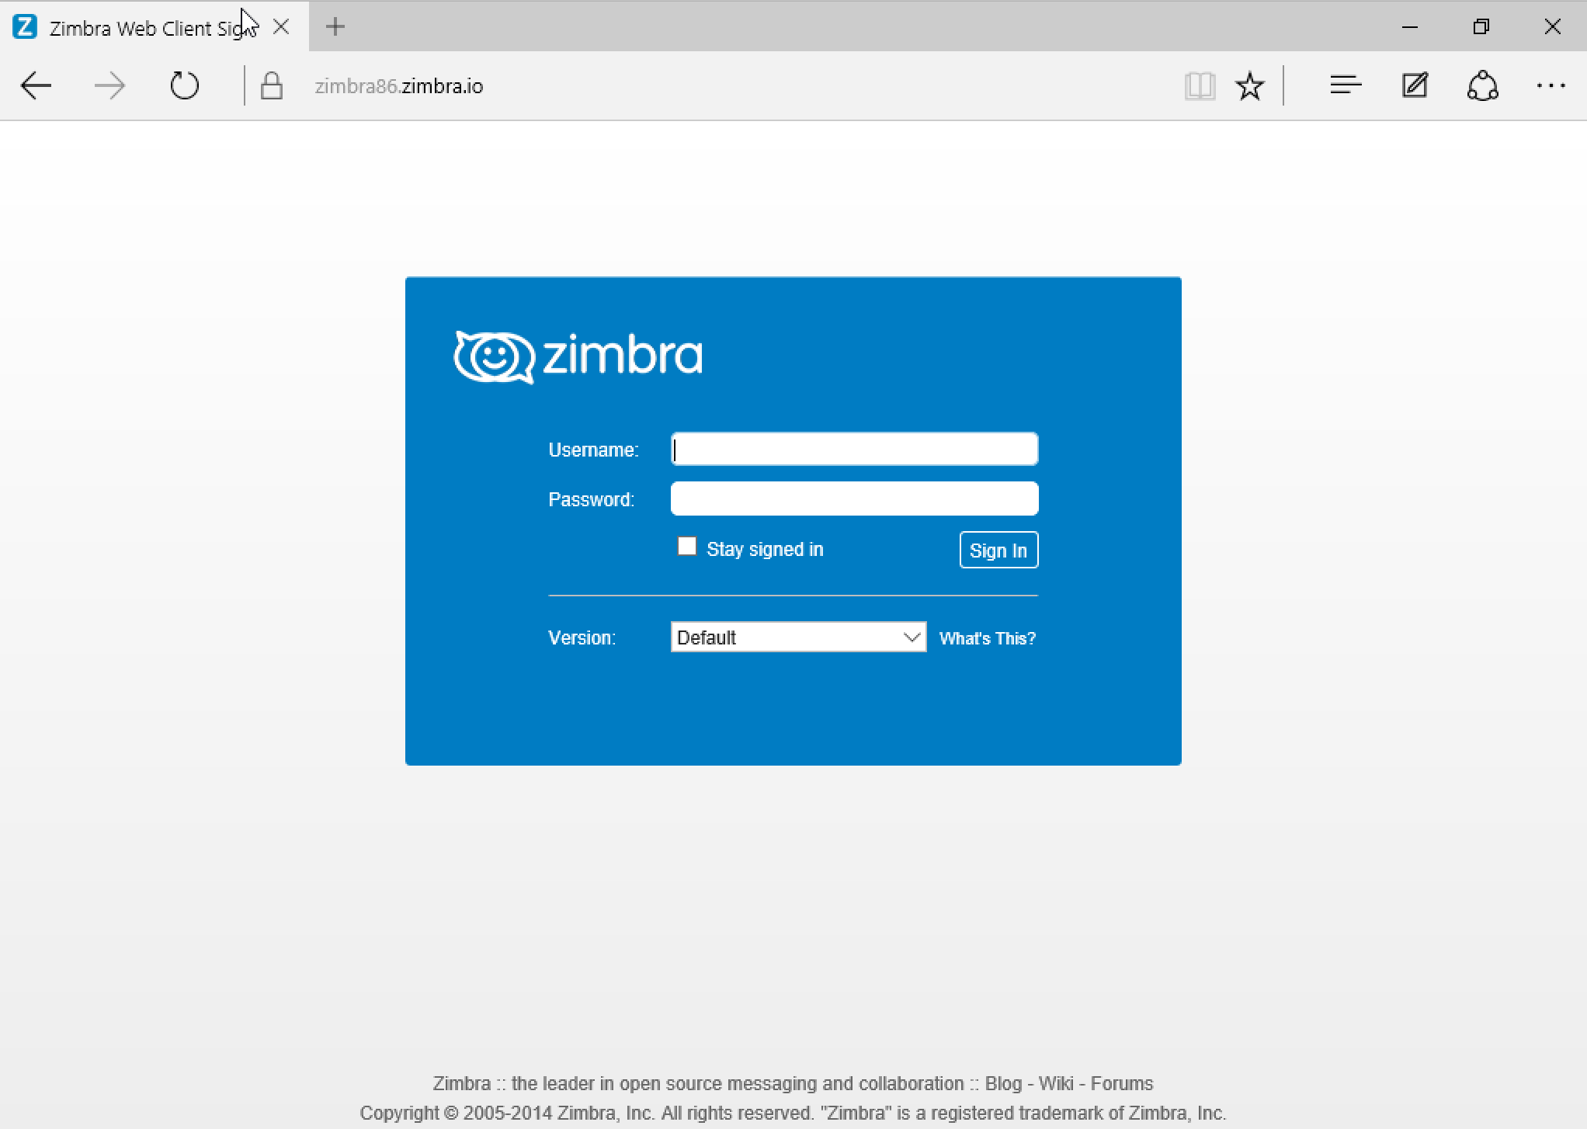Click the browser favorites/bookmark star icon
The image size is (1587, 1129).
pyautogui.click(x=1251, y=85)
